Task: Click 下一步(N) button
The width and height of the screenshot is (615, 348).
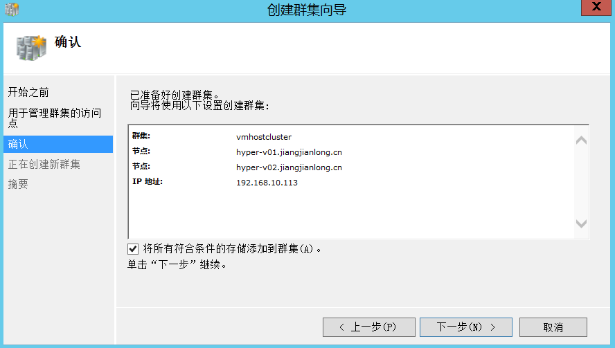Action: click(466, 327)
